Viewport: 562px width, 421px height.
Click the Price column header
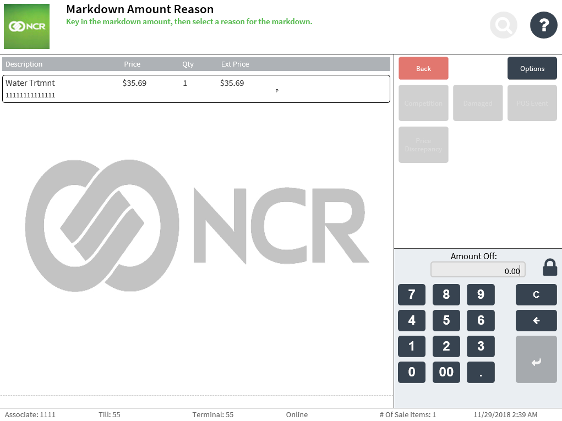pyautogui.click(x=132, y=64)
